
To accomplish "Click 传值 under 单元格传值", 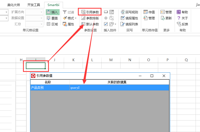I will (x=149, y=12).
